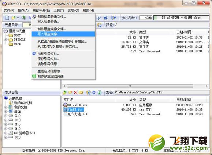This screenshot has width=212, height=155.
Task: Expand the (H:) drive node
Action: (5, 137)
